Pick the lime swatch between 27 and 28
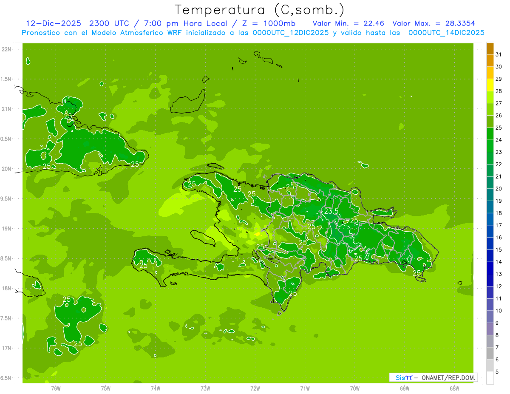Screen dimensions: 510x394 490,97
